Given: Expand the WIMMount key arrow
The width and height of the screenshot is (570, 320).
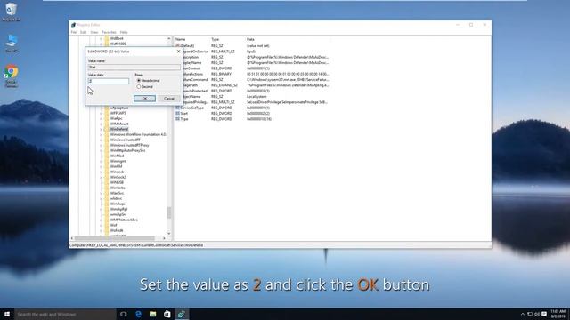Looking at the screenshot, I should (x=101, y=124).
